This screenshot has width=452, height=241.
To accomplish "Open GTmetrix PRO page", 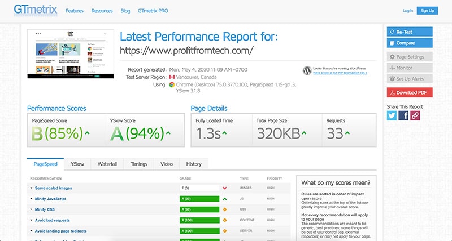I will pos(153,11).
